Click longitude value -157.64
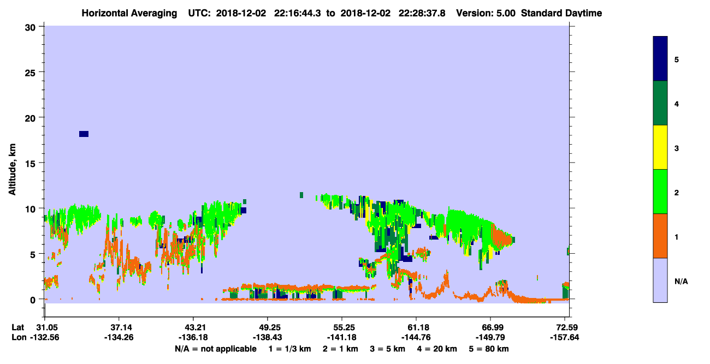 coord(565,337)
